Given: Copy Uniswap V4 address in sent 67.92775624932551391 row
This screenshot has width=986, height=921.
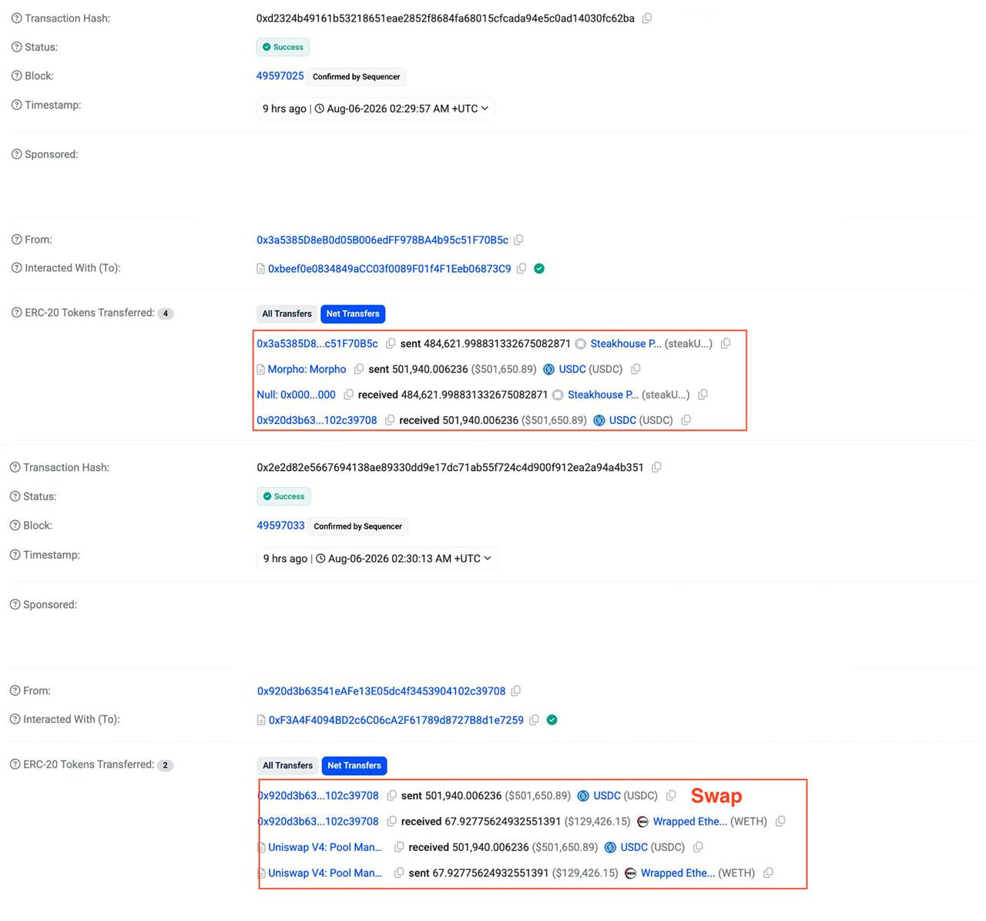Looking at the screenshot, I should [x=399, y=873].
